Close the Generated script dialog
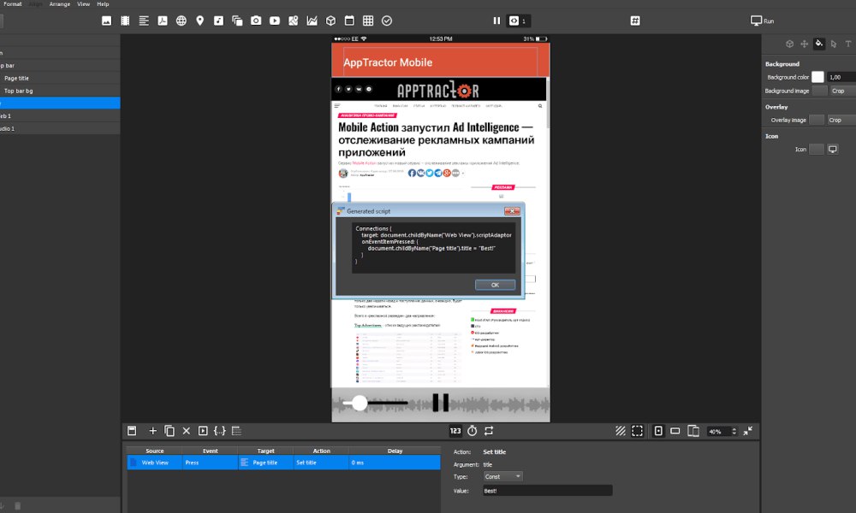Screen dimensions: 856x513 pyautogui.click(x=512, y=211)
